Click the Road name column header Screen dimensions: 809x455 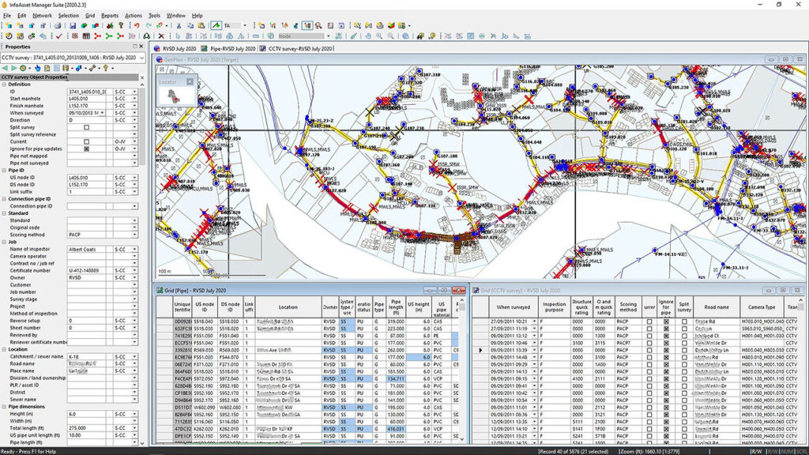(x=716, y=307)
